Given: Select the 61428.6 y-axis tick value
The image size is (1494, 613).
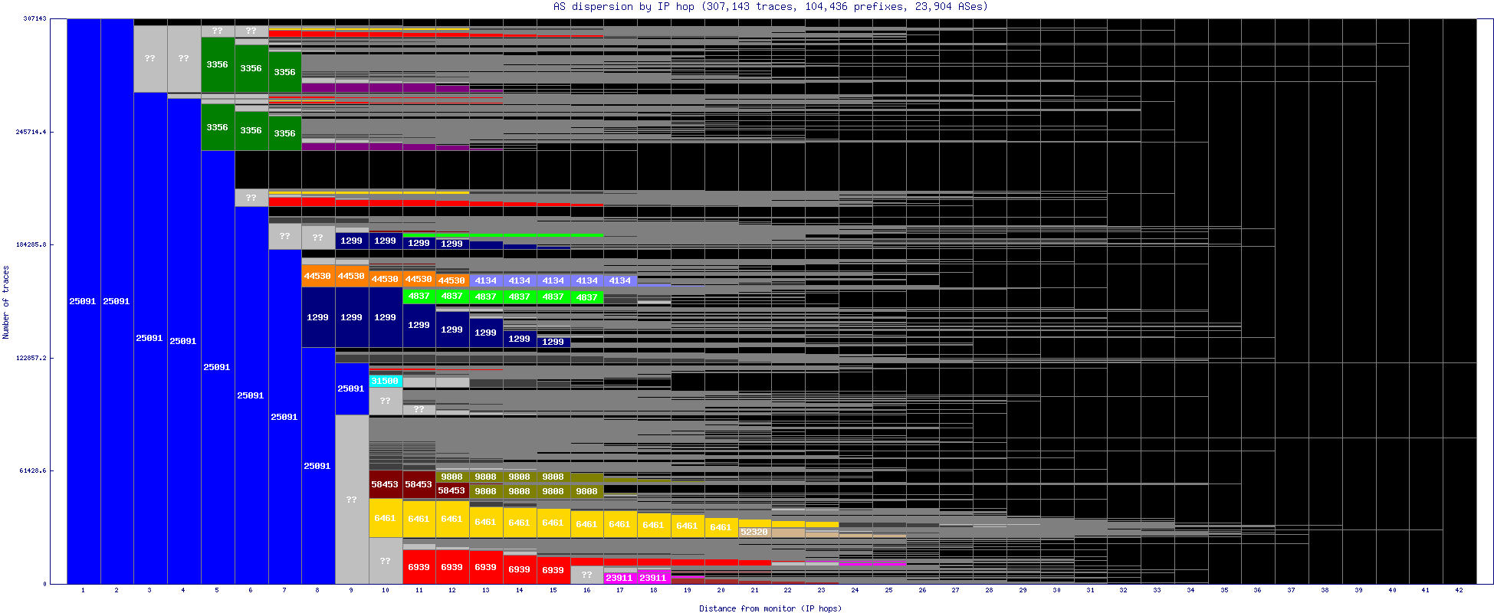Looking at the screenshot, I should [33, 470].
